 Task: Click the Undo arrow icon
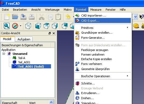coord(68,17)
